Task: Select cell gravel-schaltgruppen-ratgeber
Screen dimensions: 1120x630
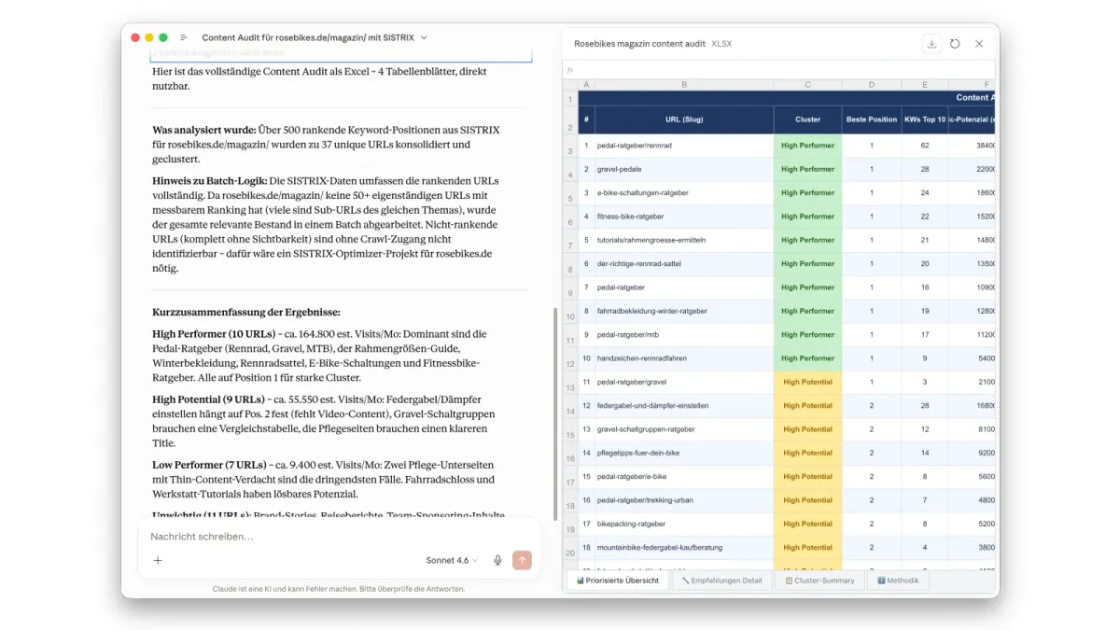Action: point(684,429)
